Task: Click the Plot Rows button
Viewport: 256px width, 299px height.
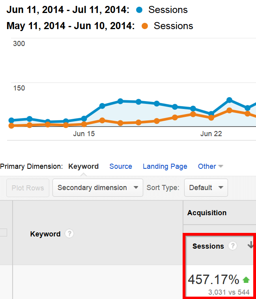Action: pos(28,188)
